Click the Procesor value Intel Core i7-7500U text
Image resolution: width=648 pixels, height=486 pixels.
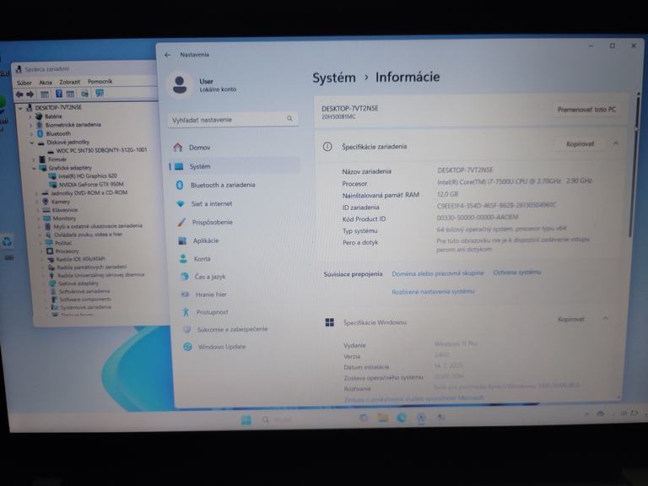coord(515,181)
